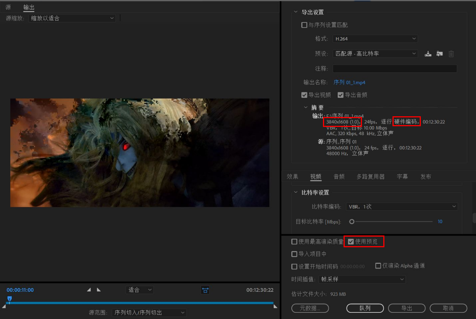Open the 视频 tab
Image resolution: width=476 pixels, height=319 pixels.
[316, 177]
